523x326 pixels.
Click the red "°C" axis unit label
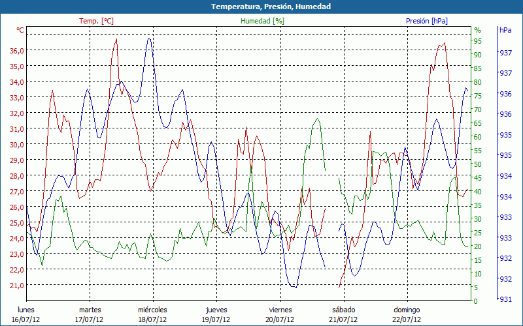(20, 30)
